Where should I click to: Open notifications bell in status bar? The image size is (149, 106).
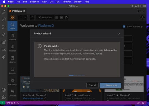coord(143,103)
